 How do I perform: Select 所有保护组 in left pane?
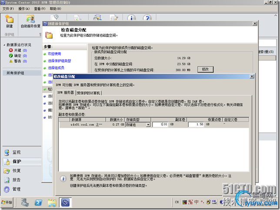point(22,73)
